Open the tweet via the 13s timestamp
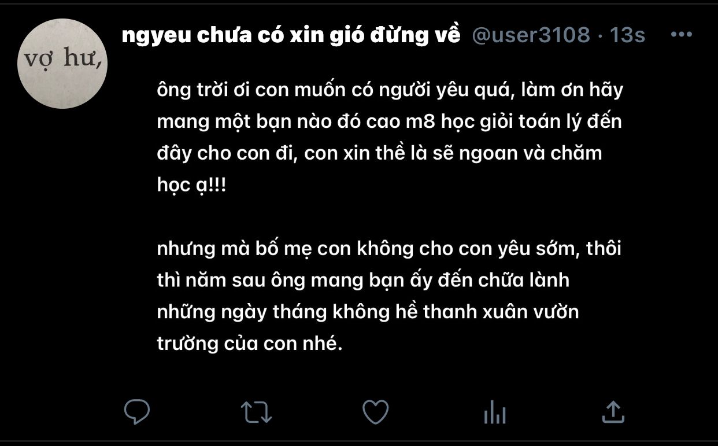 click(627, 35)
